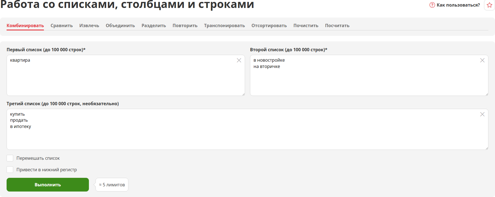This screenshot has height=197, width=495.
Task: Clear the second list with X icon
Action: [482, 60]
